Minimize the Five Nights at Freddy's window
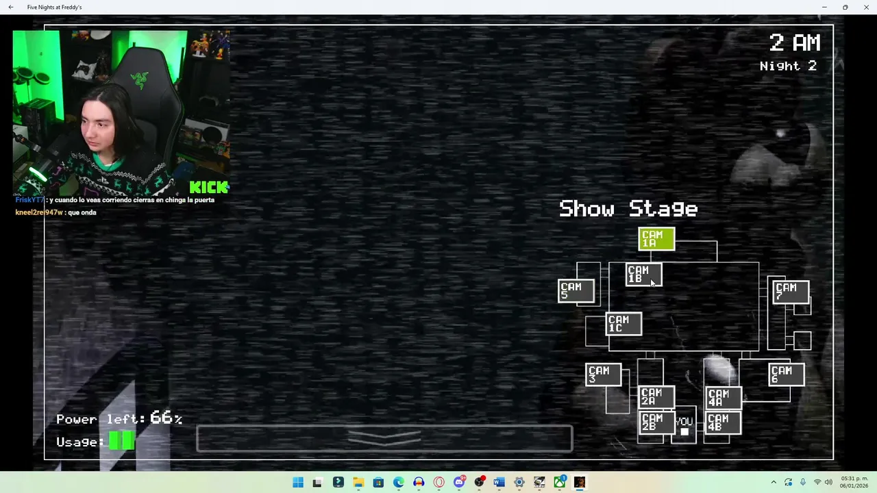877x493 pixels. click(824, 7)
